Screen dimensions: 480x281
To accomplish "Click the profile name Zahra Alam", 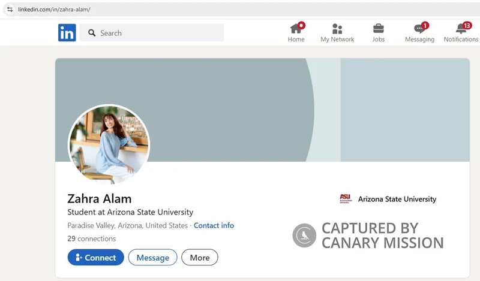I will tap(99, 199).
